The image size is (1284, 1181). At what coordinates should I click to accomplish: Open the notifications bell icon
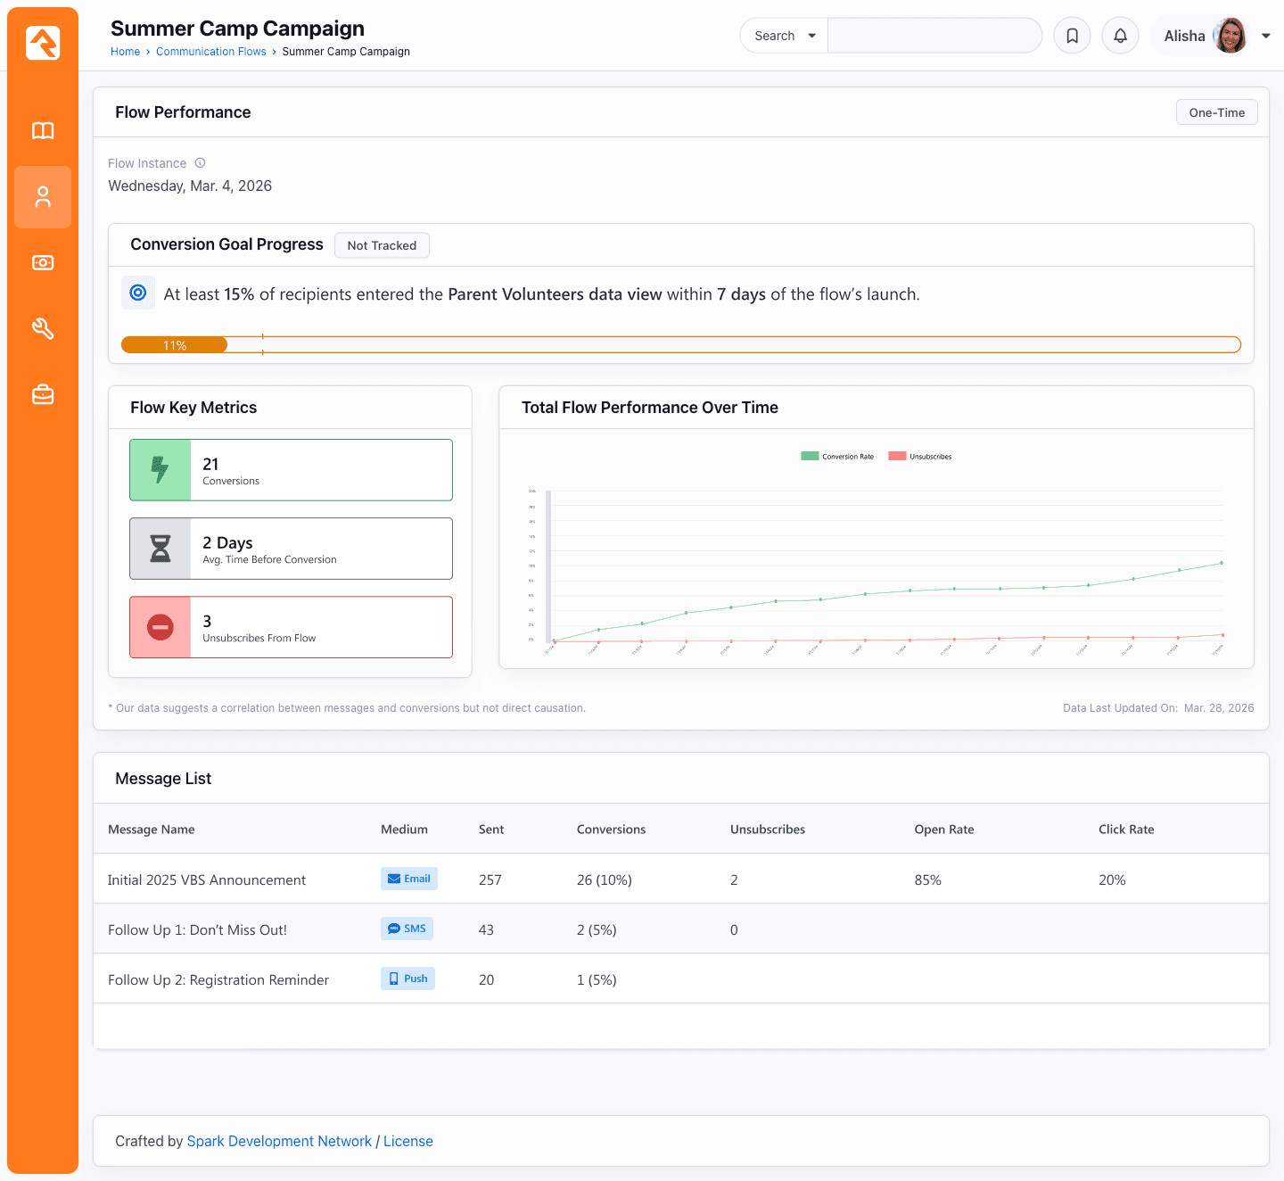tap(1120, 36)
